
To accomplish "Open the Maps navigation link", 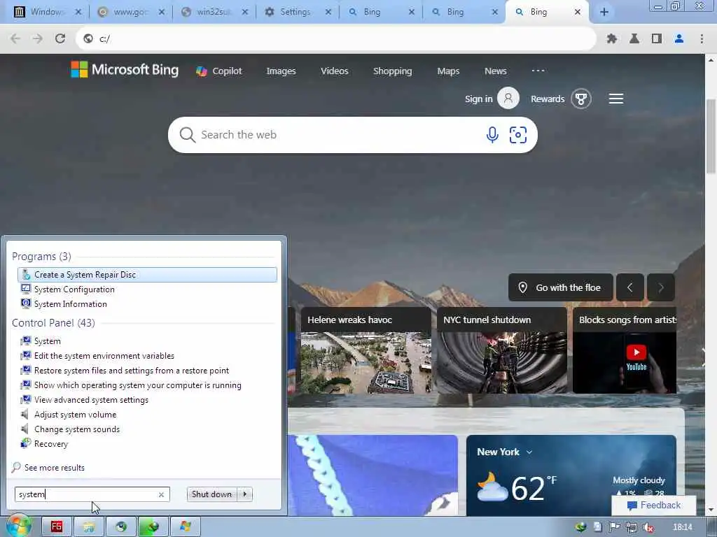I will (x=448, y=71).
